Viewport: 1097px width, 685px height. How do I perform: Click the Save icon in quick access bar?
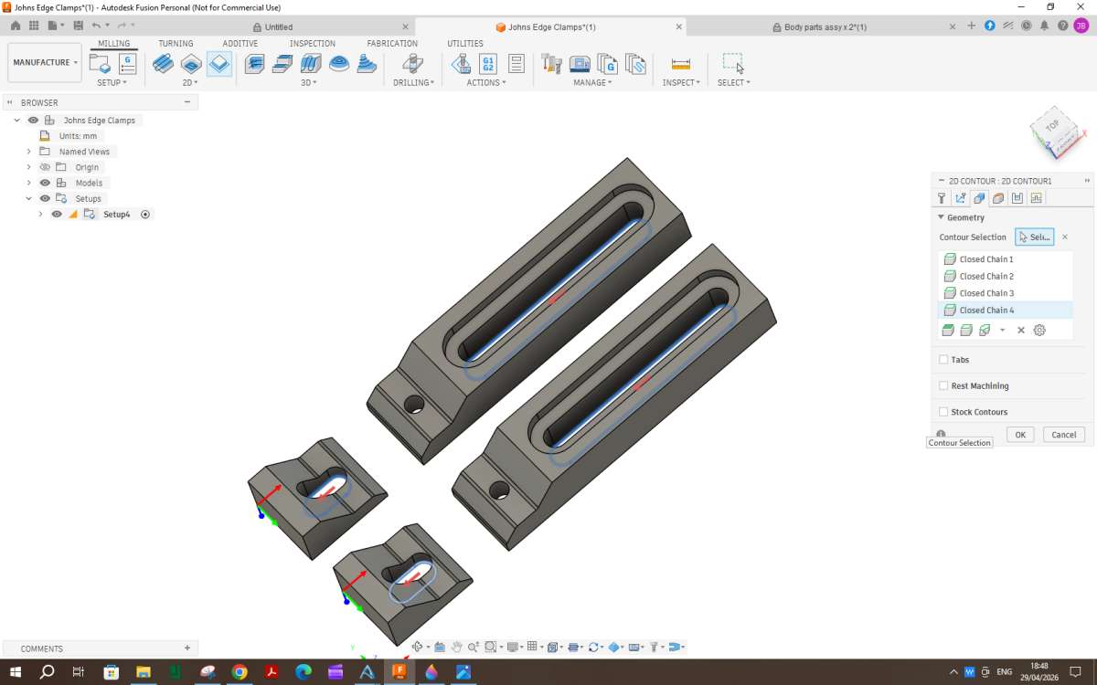coord(78,26)
